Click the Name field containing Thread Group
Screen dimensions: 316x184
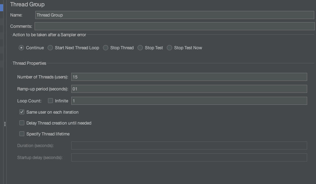pos(175,15)
